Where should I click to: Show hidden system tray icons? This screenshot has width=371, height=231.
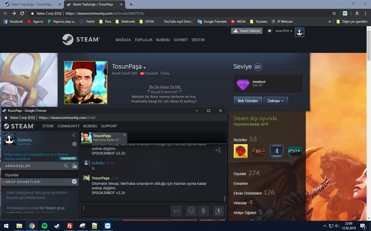click(x=325, y=226)
